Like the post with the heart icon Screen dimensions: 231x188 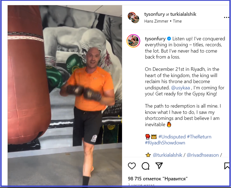tap(132, 166)
